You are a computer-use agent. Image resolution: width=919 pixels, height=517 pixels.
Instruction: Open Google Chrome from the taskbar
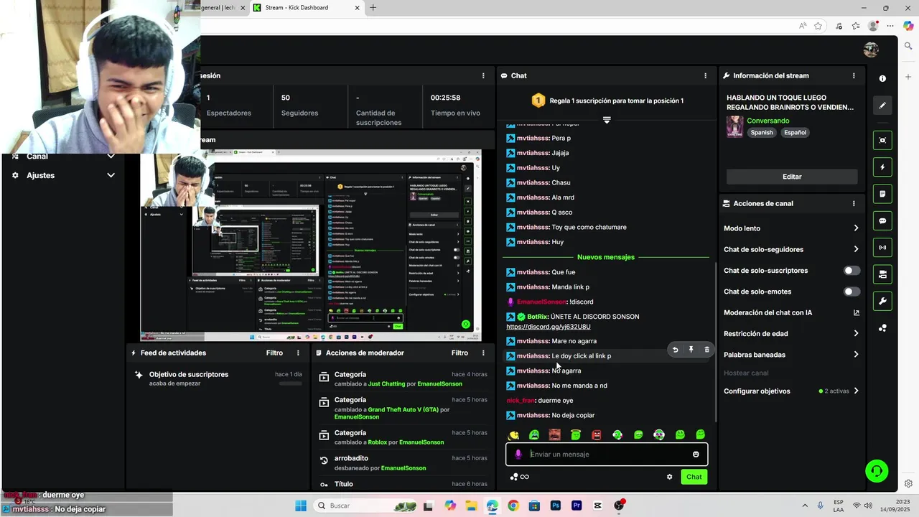tap(513, 506)
